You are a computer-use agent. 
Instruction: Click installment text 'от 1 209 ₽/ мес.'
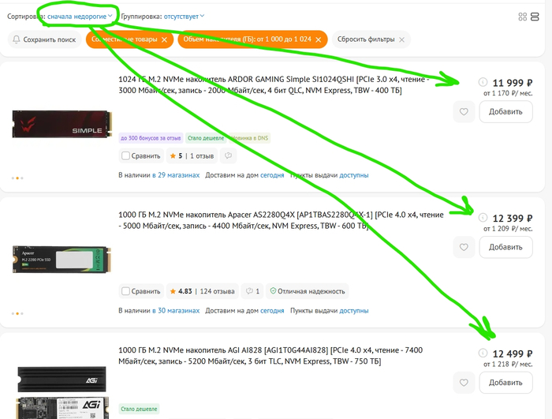click(508, 229)
